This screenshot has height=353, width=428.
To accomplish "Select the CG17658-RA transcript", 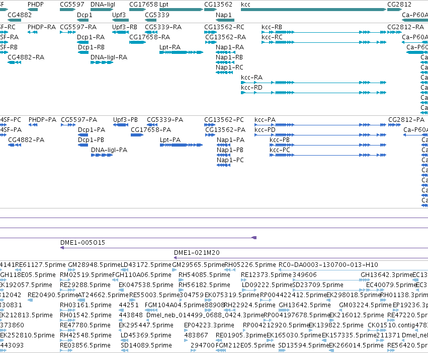I will pyautogui.click(x=138, y=42).
